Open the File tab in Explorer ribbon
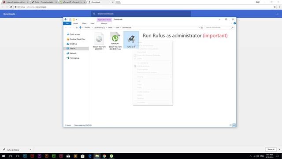282x159 pixels. coord(67,23)
